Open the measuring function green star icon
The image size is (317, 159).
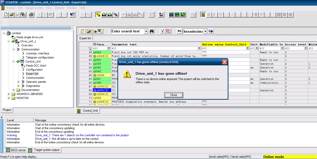click(183, 15)
